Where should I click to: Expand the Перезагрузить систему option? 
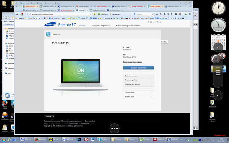point(139,84)
